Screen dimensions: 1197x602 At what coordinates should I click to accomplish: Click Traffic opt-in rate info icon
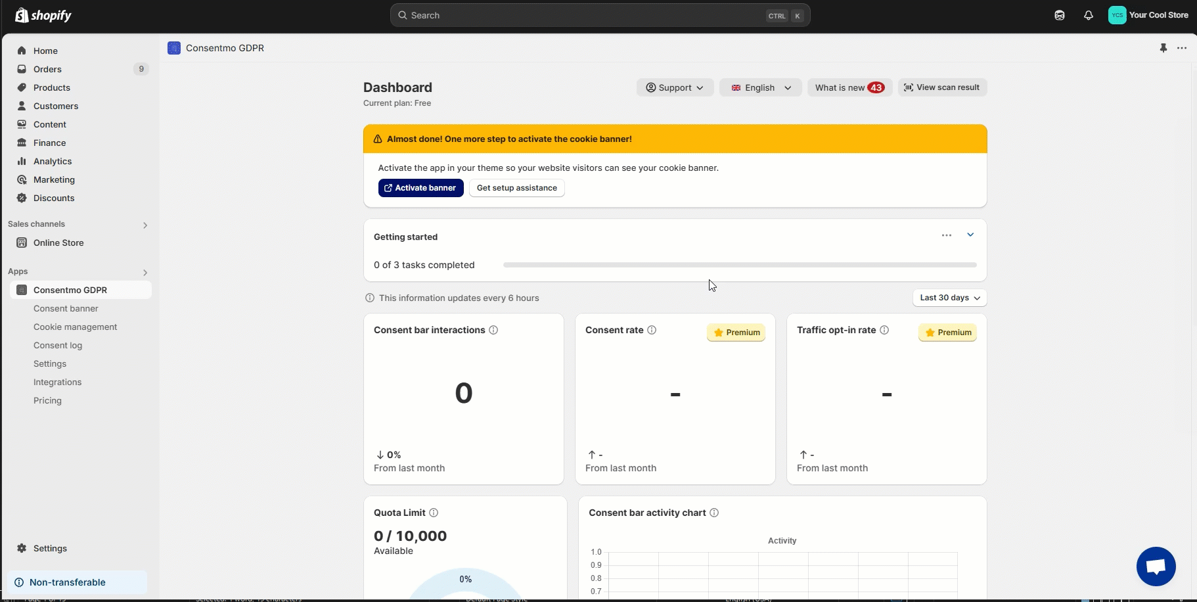[x=884, y=330]
